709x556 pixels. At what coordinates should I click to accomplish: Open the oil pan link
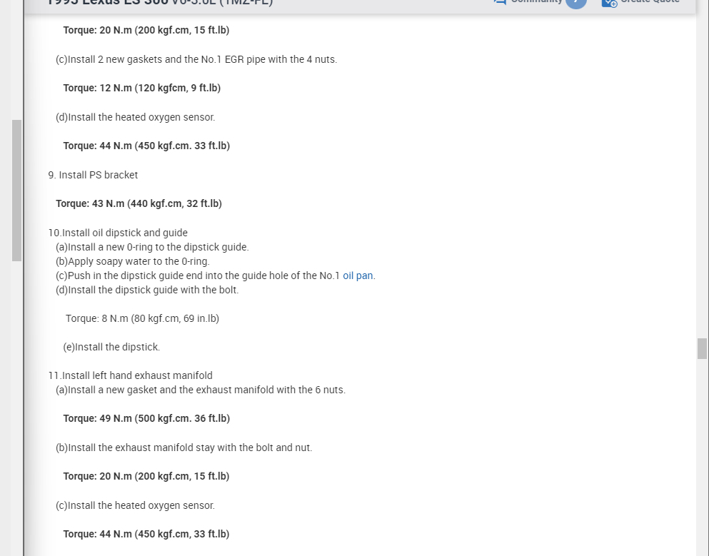click(358, 276)
